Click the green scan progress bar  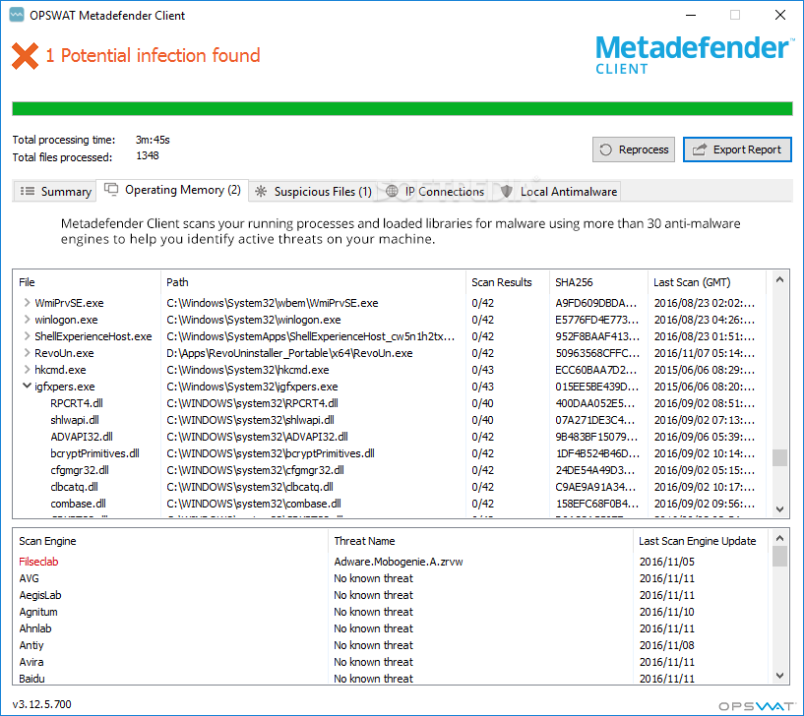point(402,108)
